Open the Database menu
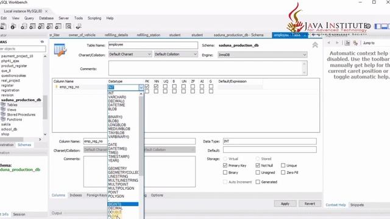The width and height of the screenshot is (390, 219). click(x=46, y=18)
